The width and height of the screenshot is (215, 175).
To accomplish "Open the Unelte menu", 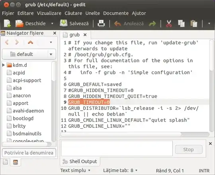I will (92, 13).
